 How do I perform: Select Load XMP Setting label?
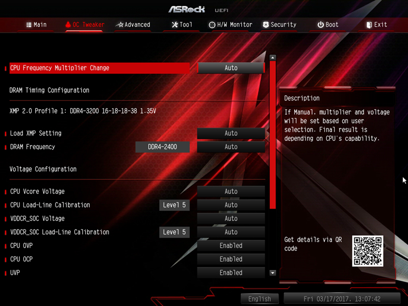[x=36, y=133]
